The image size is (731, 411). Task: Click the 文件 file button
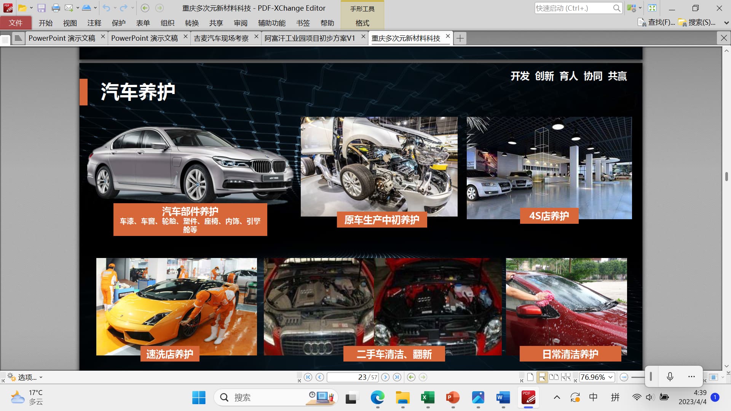click(16, 23)
